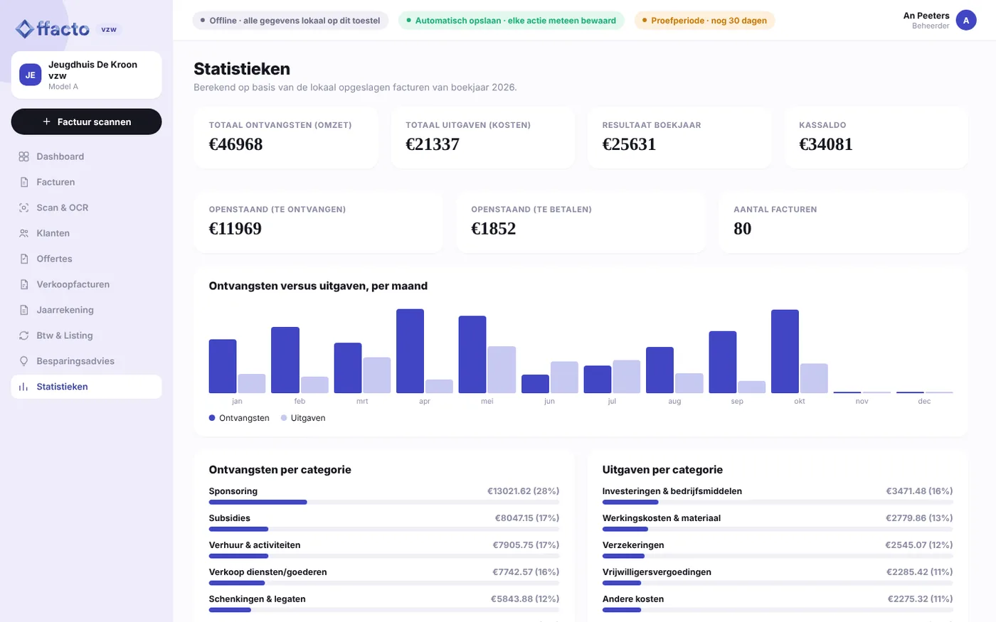The height and width of the screenshot is (622, 996).
Task: Select Statistieken menu item
Action: tap(86, 387)
